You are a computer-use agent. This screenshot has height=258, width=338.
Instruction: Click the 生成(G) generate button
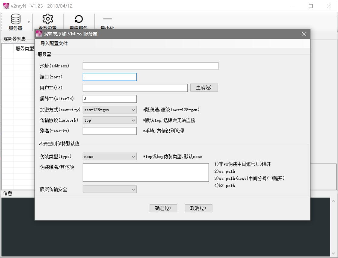[204, 88]
